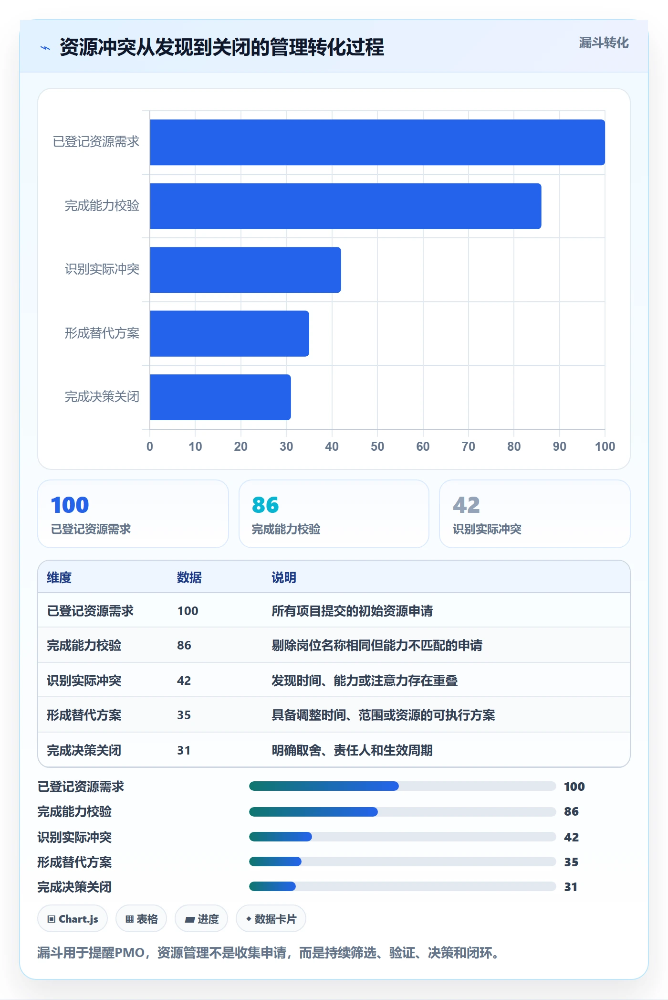Viewport: 668px width, 1000px height.
Task: Click the 形成替代方案 bar in the chart
Action: tap(230, 333)
